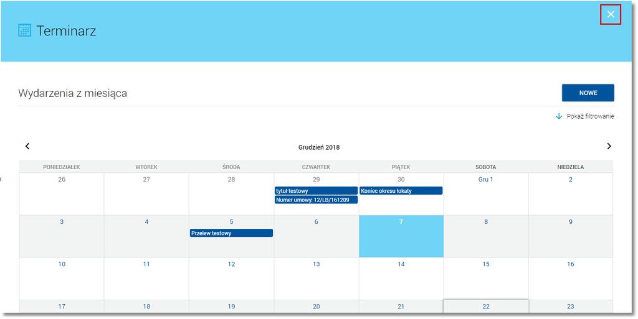Click the NOWE button
This screenshot has height=319, width=638.
tap(588, 93)
